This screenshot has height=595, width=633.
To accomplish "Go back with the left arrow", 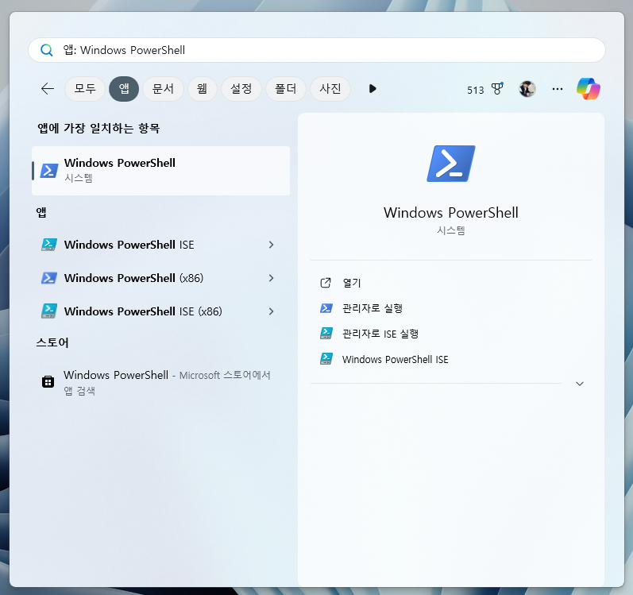I will coord(48,88).
